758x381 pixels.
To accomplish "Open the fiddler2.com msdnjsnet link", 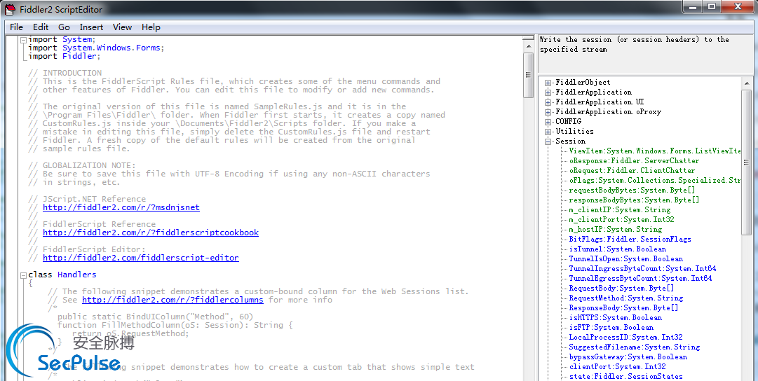I will coord(121,207).
